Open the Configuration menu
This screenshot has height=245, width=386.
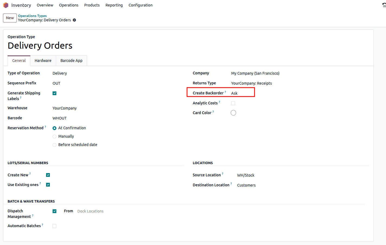(x=140, y=5)
